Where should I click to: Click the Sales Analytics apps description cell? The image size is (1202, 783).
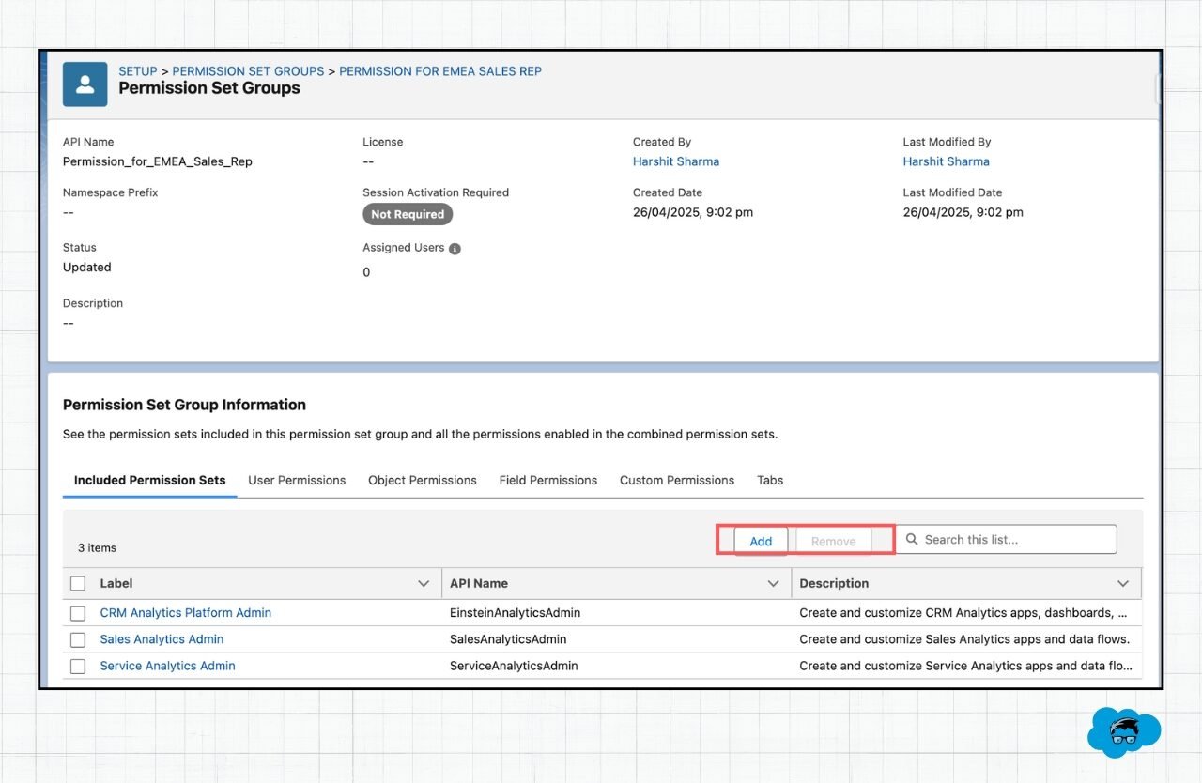964,639
